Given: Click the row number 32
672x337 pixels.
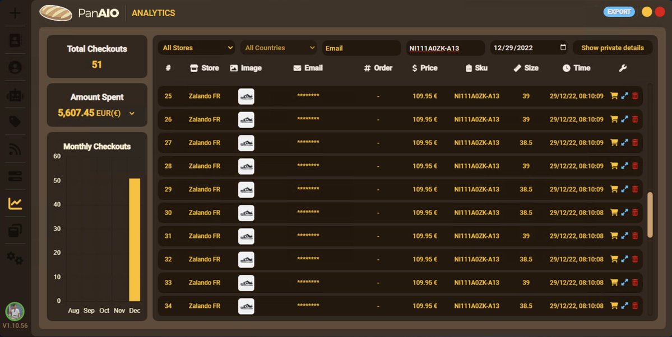Looking at the screenshot, I should [x=168, y=259].
